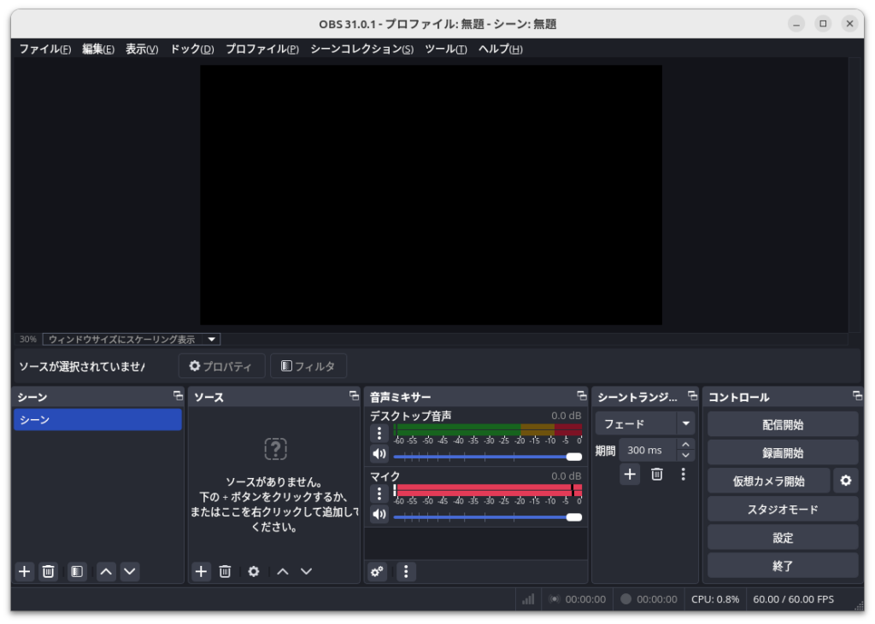This screenshot has height=624, width=875.
Task: Add a new source with plus icon
Action: pyautogui.click(x=201, y=572)
